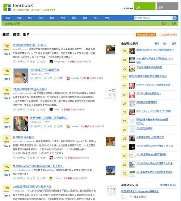Select the monthly hot news filter
Screen dimensions: 181x201
point(168,35)
